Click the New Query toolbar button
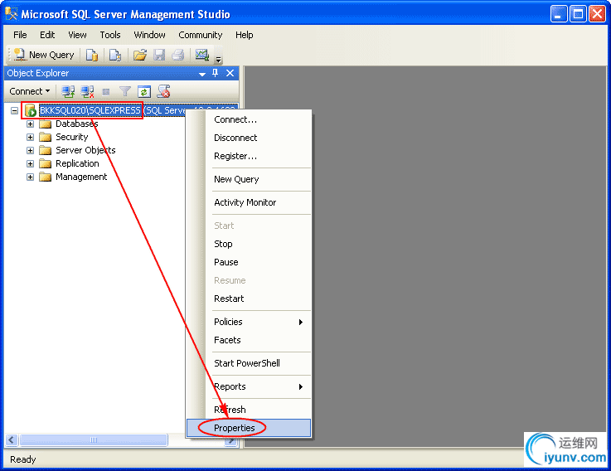This screenshot has height=471, width=611. 44,55
